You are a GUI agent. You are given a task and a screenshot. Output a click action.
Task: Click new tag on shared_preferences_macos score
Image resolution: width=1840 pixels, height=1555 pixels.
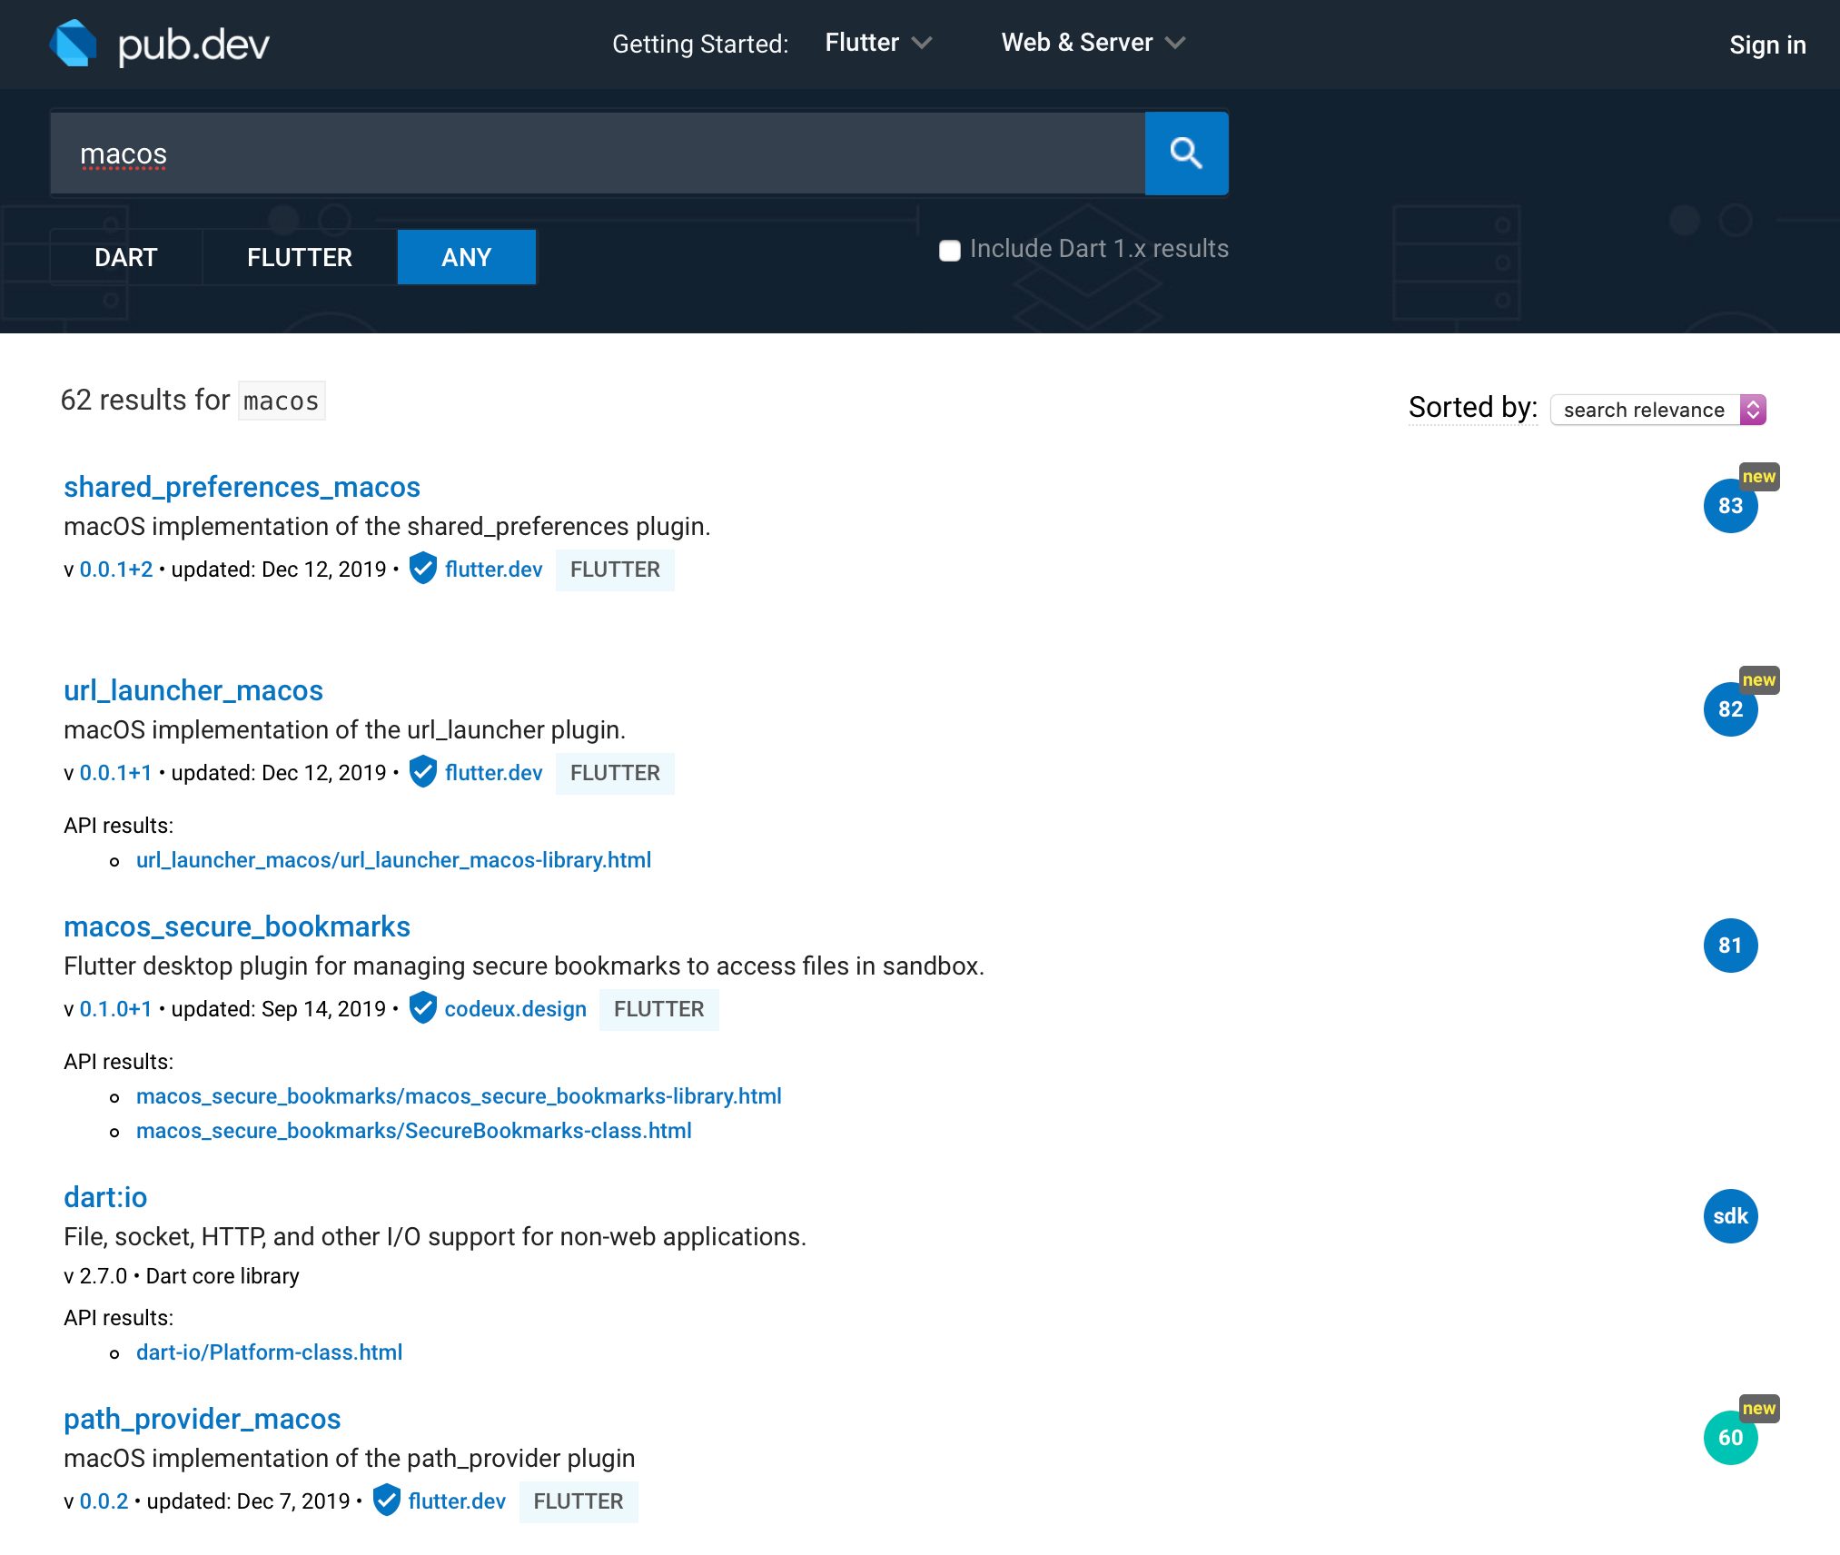[1759, 477]
